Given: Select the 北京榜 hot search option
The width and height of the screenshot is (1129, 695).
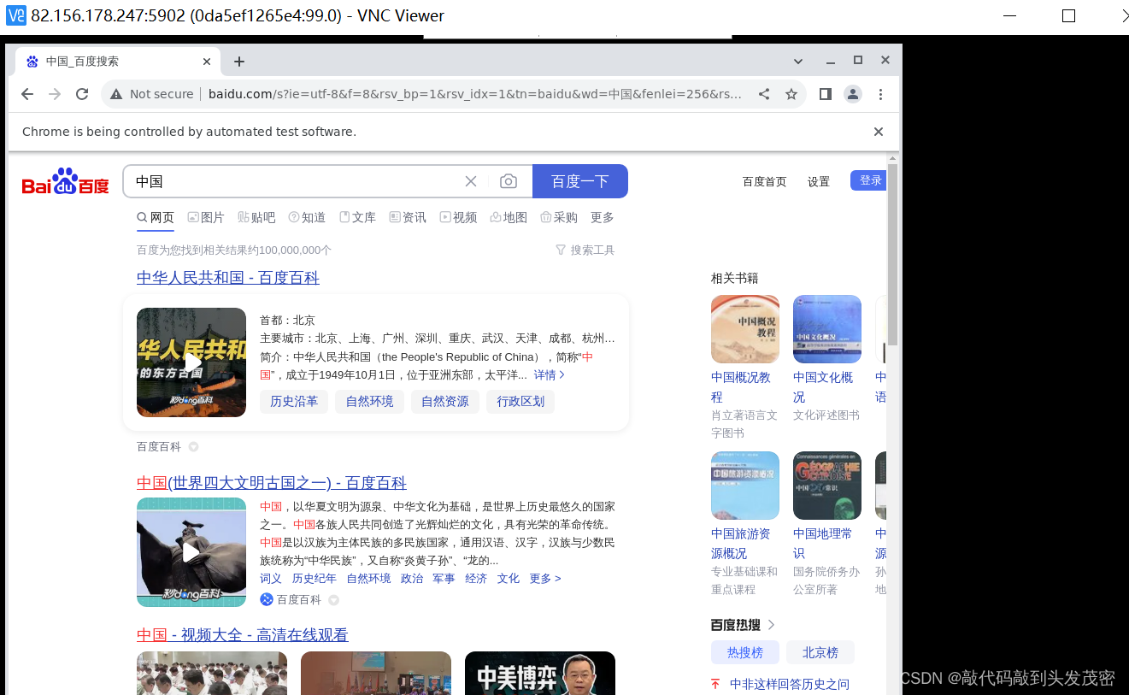Looking at the screenshot, I should pyautogui.click(x=820, y=651).
